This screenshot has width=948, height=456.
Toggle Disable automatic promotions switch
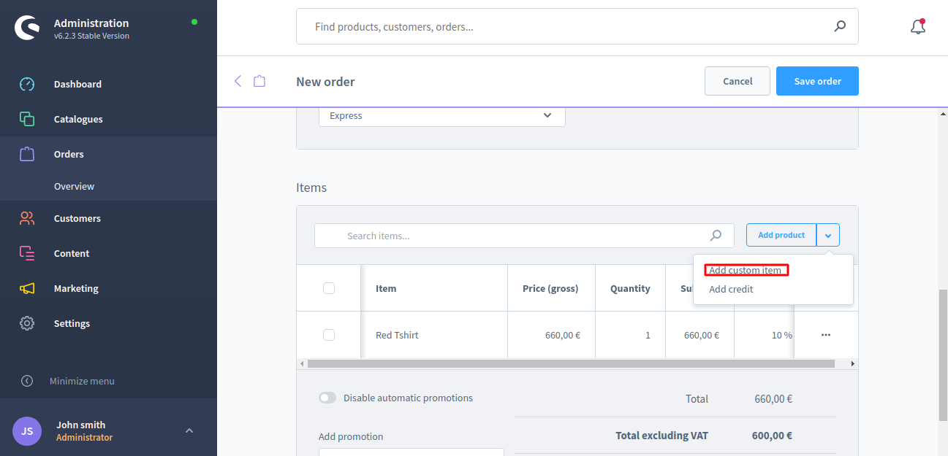coord(327,398)
